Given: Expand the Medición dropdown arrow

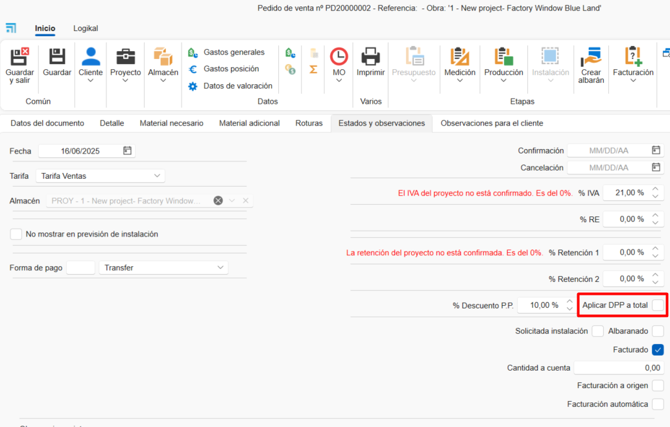Looking at the screenshot, I should 460,81.
